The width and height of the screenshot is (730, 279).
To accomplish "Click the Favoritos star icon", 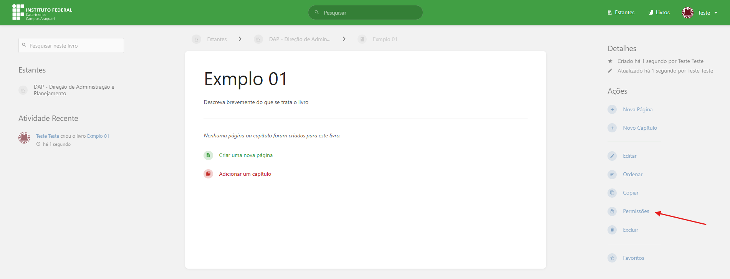I will tap(612, 258).
